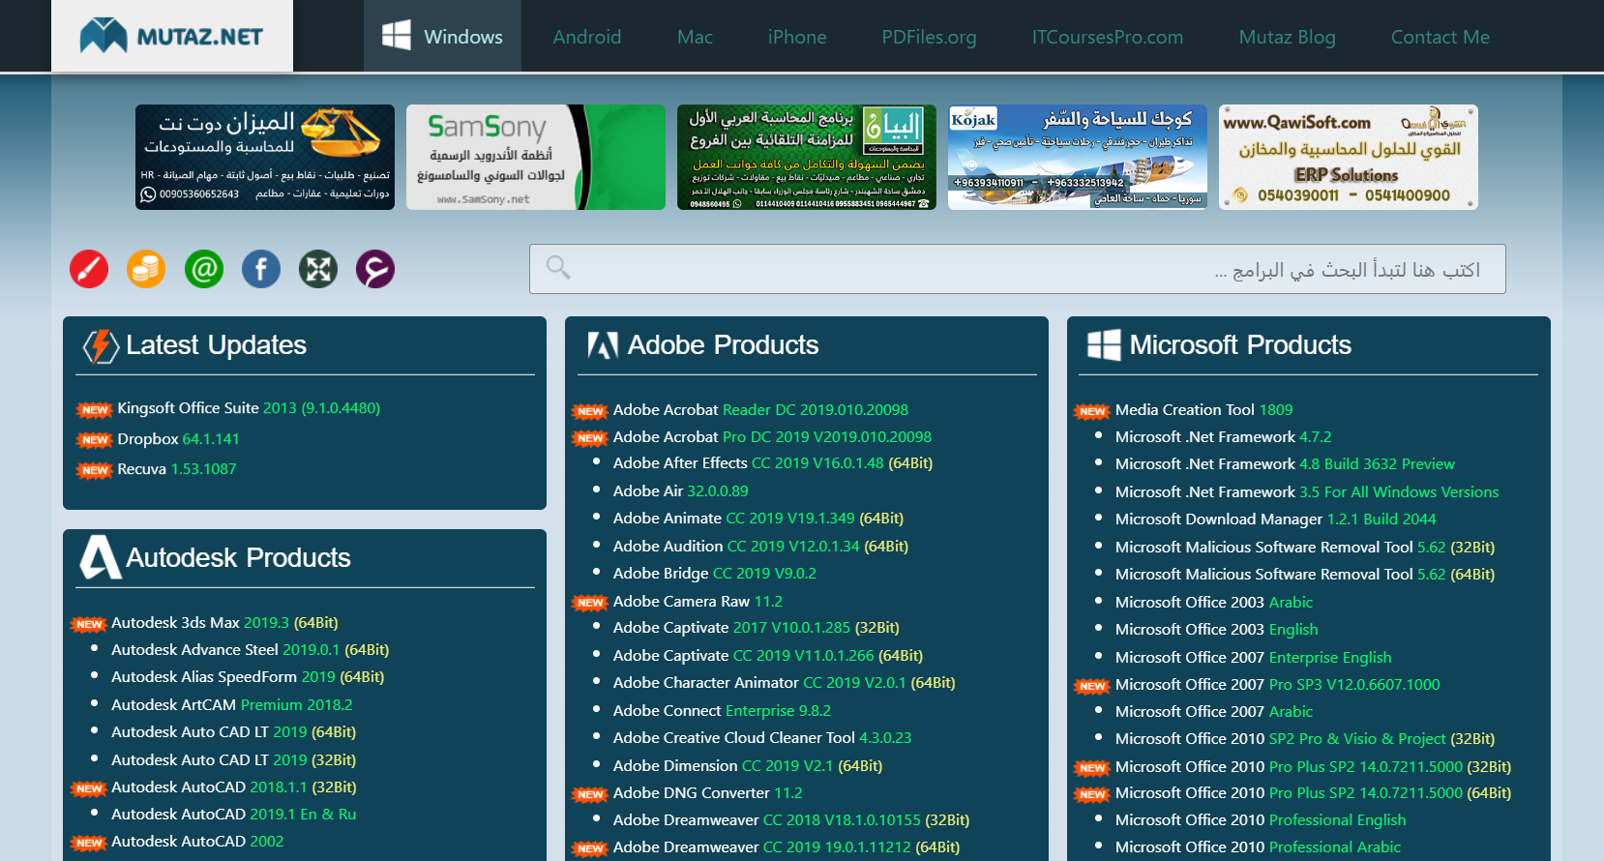Select the Windows tab in navigation
Image resolution: width=1604 pixels, height=861 pixels.
pyautogui.click(x=442, y=37)
